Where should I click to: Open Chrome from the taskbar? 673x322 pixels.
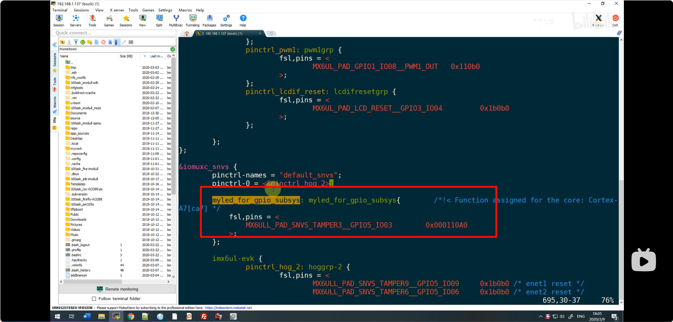131,317
